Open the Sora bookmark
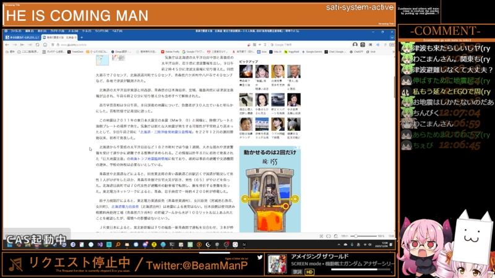 [262, 52]
